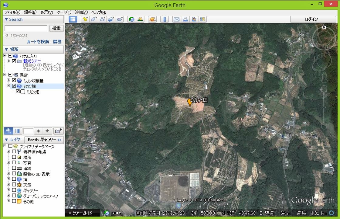Toggle the sidebar visibility toolbar button
The height and width of the screenshot is (219, 340).
[73, 19]
